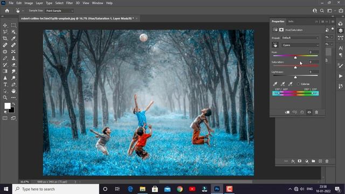Toggle clip adjustment to layer below
This screenshot has width=345, height=194.
click(x=287, y=112)
